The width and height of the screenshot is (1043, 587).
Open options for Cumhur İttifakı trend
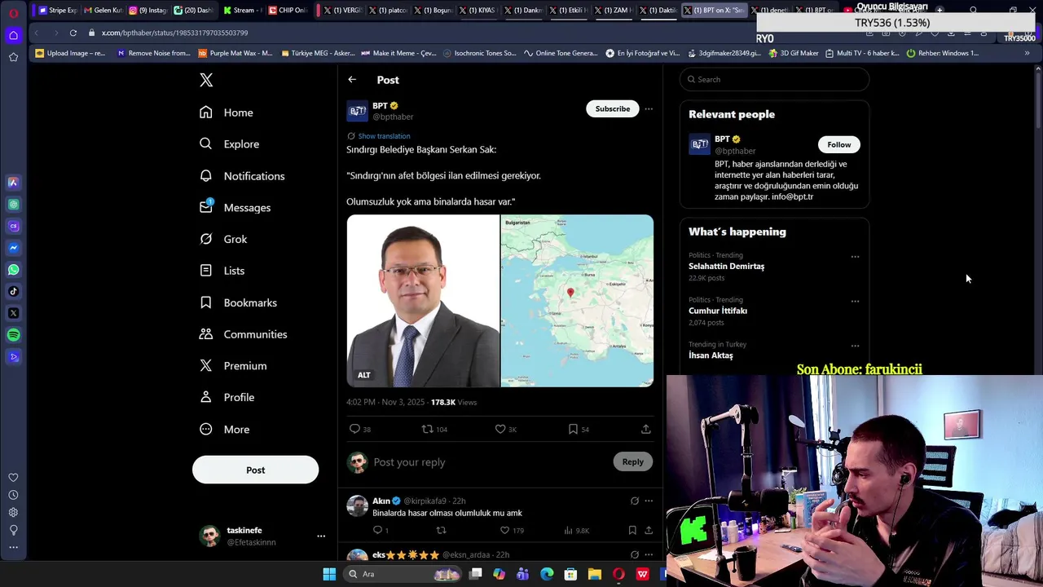(855, 302)
